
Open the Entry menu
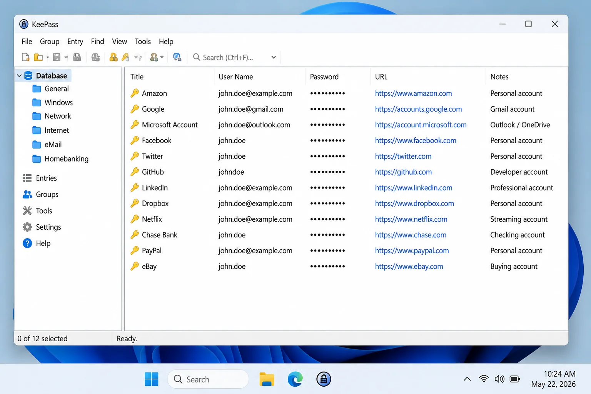click(x=75, y=42)
